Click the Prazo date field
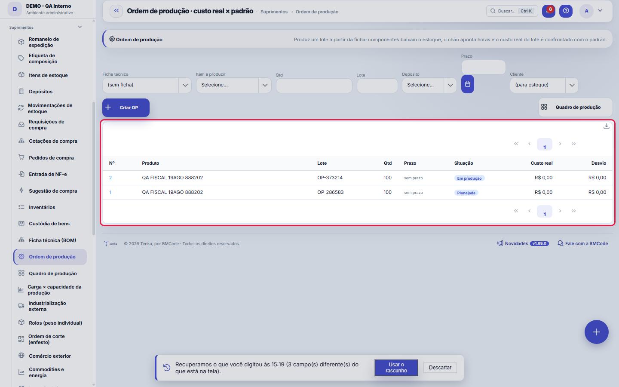 pos(483,68)
